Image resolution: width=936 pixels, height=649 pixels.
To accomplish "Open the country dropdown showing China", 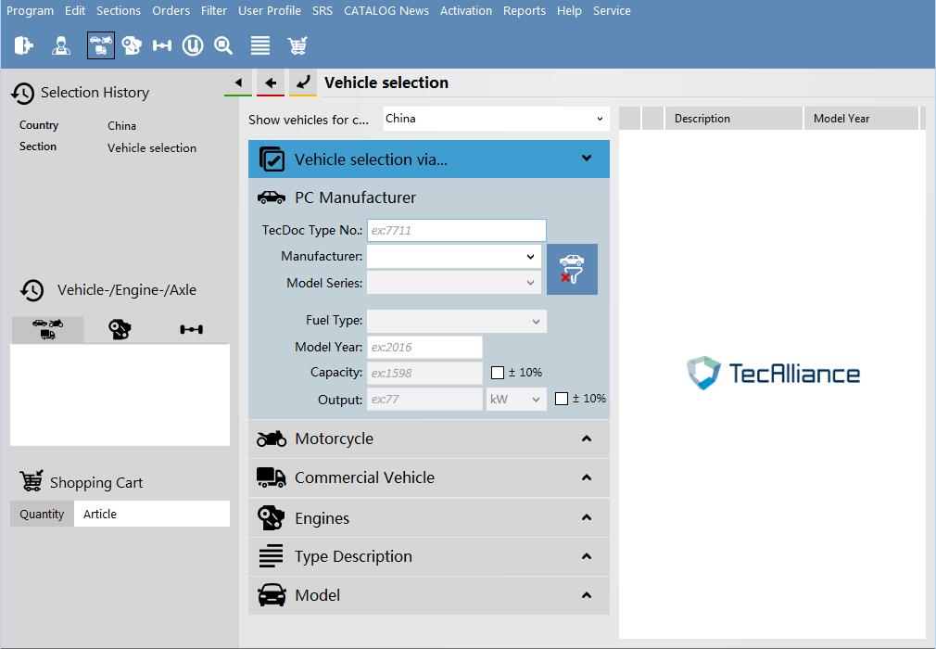I will click(x=496, y=119).
